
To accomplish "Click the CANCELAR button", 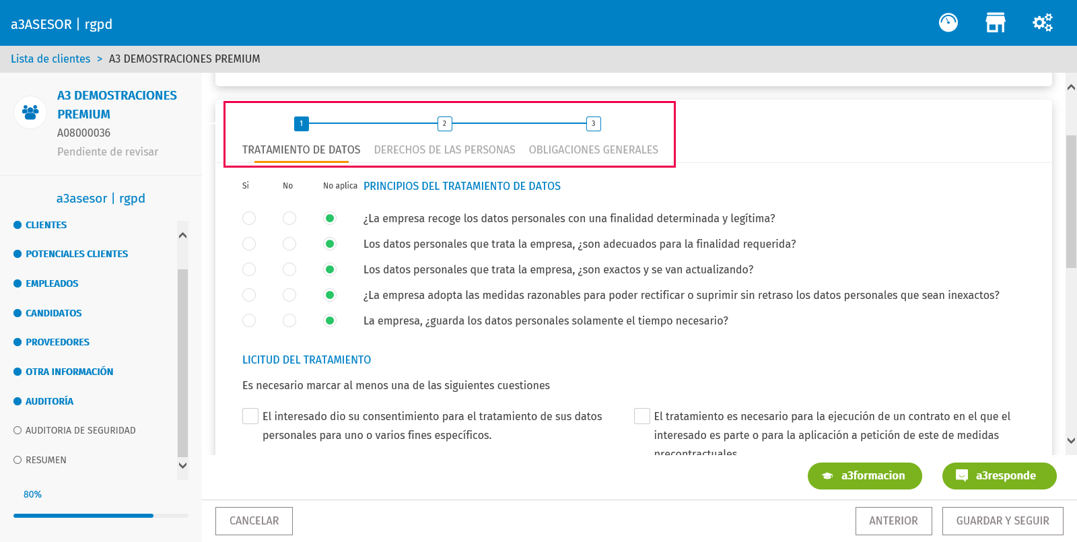I will click(254, 521).
